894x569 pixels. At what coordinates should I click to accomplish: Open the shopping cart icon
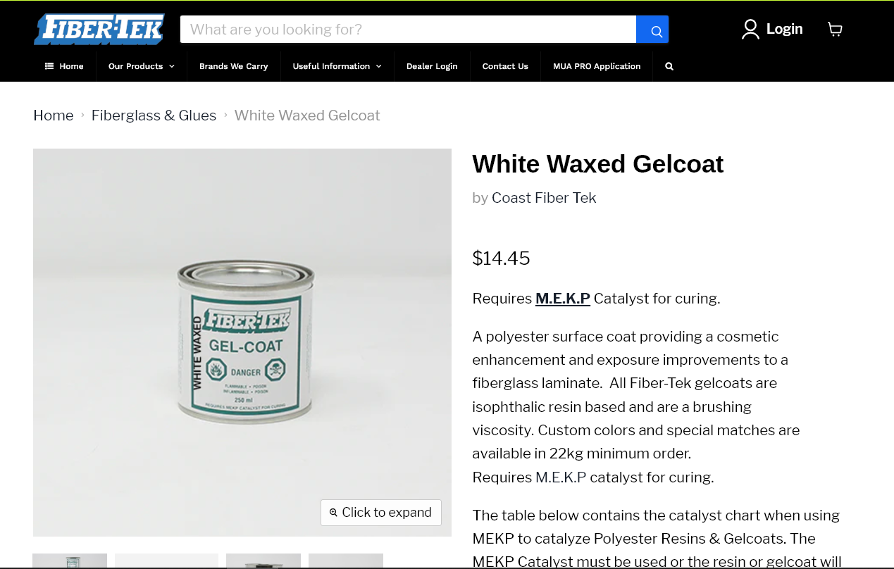point(835,29)
